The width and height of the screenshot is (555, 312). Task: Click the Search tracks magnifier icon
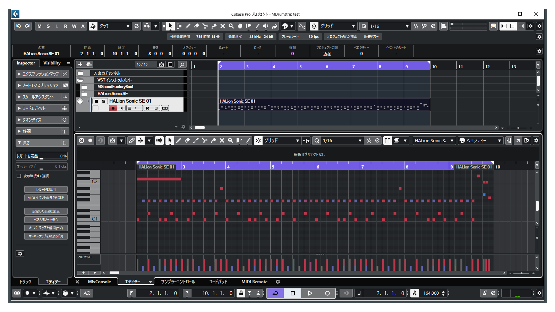pos(182,64)
